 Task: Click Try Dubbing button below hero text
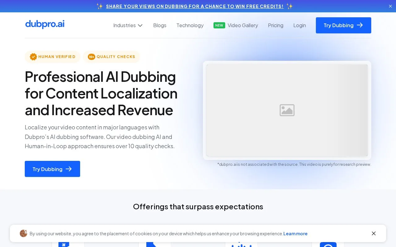[52, 169]
